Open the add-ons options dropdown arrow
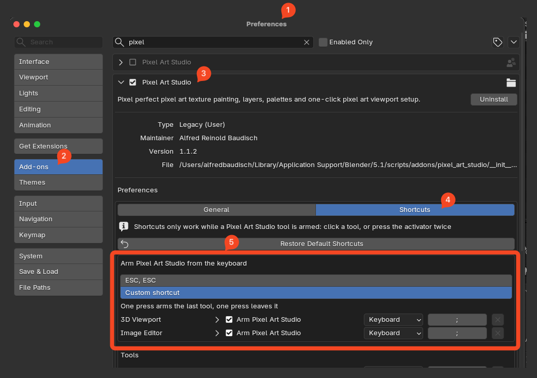The image size is (537, 378). 514,42
